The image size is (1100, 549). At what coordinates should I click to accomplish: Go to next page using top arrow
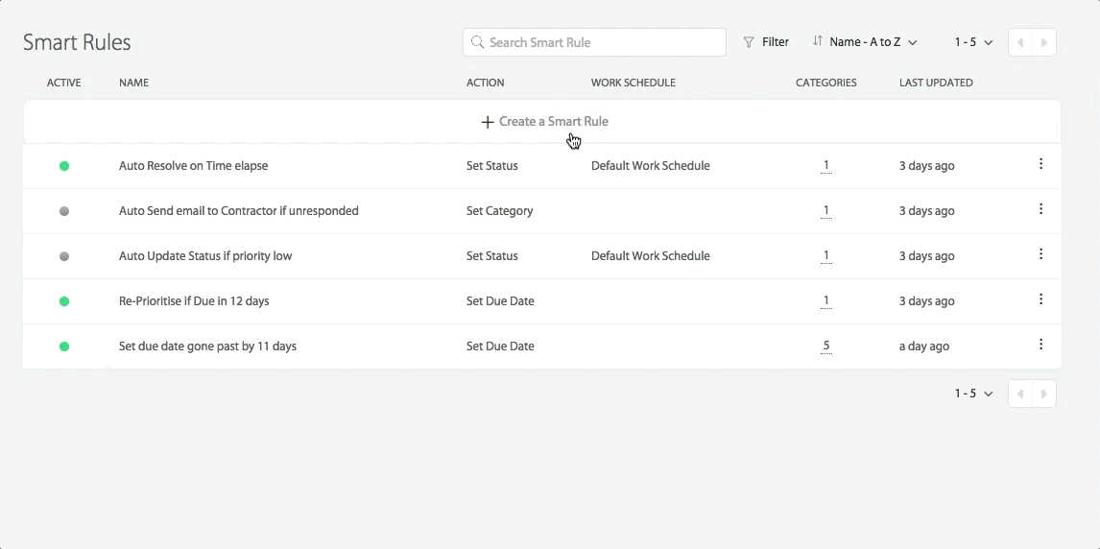click(x=1044, y=43)
